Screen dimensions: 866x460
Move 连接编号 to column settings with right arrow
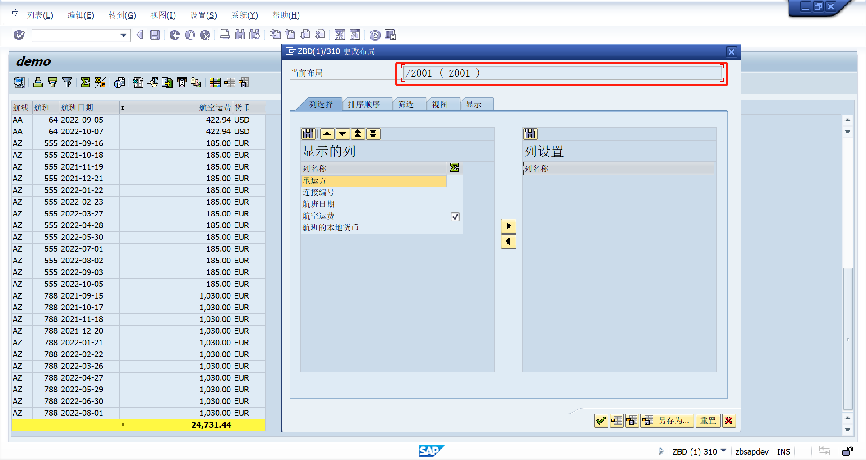(x=508, y=226)
